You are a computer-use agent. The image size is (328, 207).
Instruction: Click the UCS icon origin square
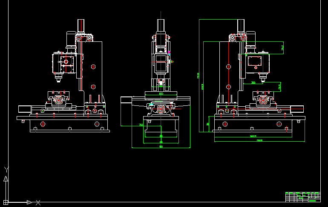coord(6,201)
